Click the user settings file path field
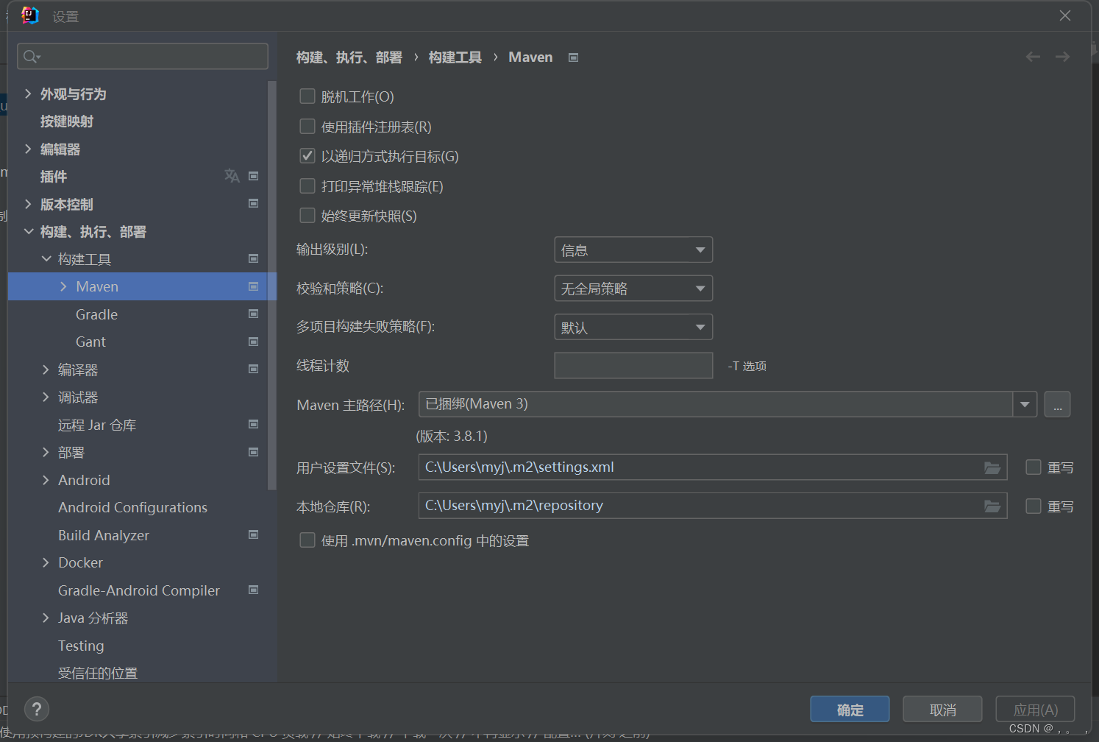Screen dimensions: 1099x742 pyautogui.click(x=713, y=467)
